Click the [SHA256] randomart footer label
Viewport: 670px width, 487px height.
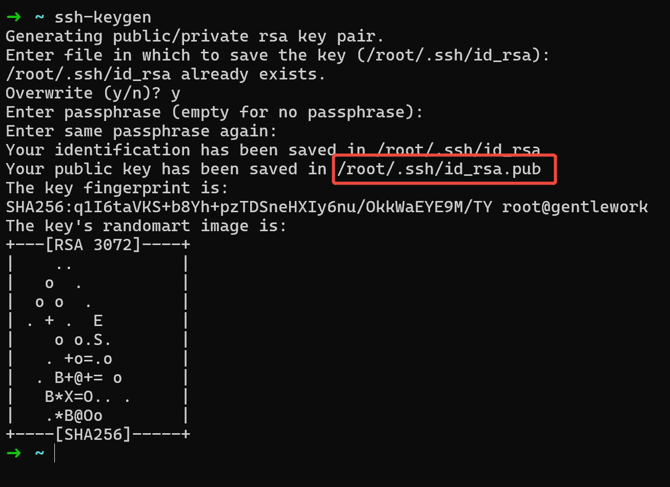(93, 435)
